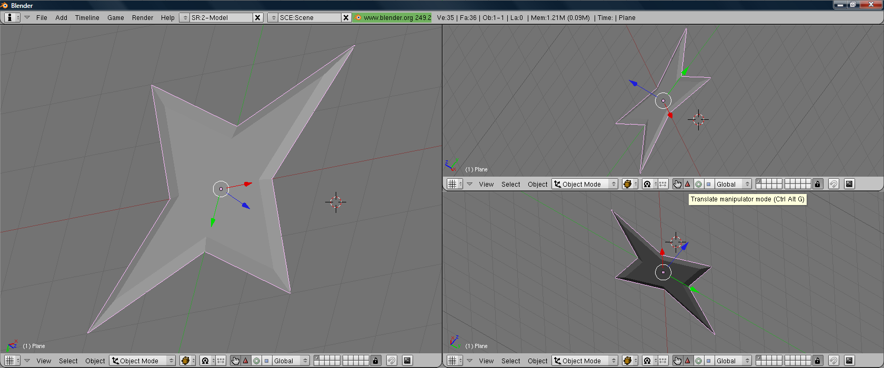Screen dimensions: 884x368
Task: Delete the SR:2-Model screen with the X button
Action: coord(257,17)
